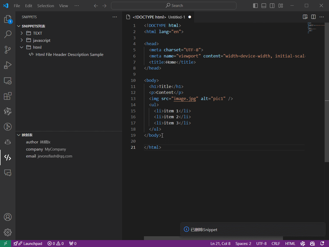The image size is (329, 247).
Task: Open the Source Control view
Action: 8,50
